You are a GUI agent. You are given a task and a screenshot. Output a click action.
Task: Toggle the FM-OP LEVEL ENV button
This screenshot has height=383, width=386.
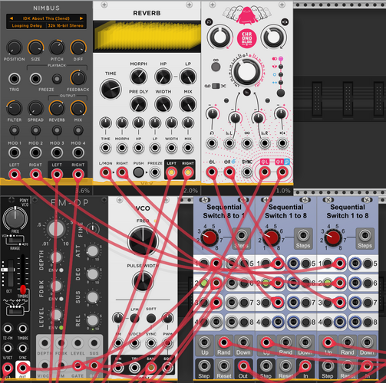61,327
